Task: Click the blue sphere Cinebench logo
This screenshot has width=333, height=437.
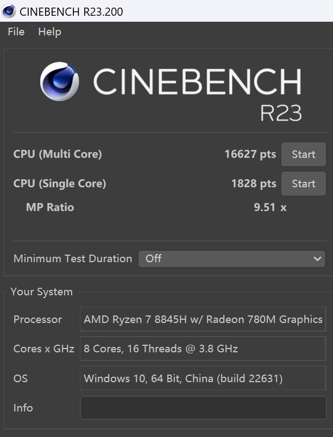Action: pyautogui.click(x=59, y=82)
